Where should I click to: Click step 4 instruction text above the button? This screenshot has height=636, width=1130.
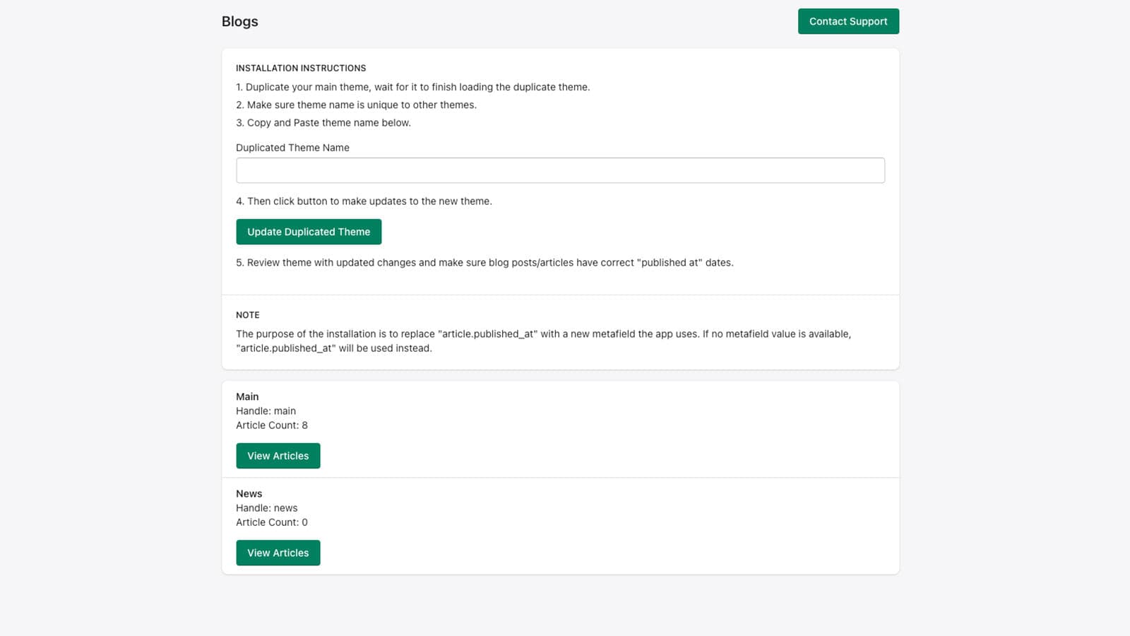pos(364,201)
